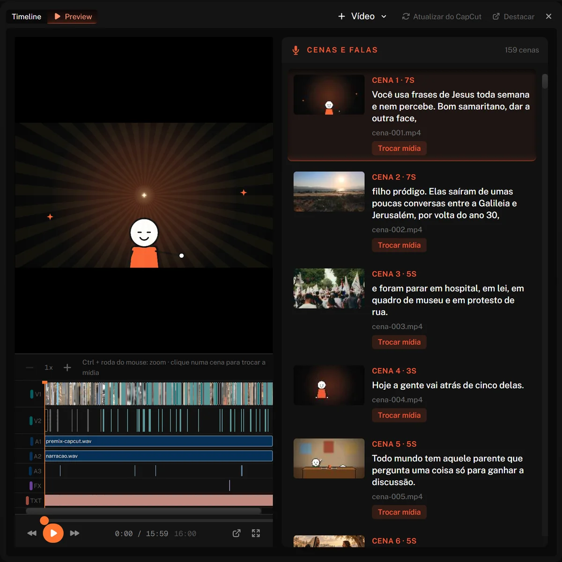Image resolution: width=562 pixels, height=562 pixels.
Task: Select the TXT track label
Action: 34,501
